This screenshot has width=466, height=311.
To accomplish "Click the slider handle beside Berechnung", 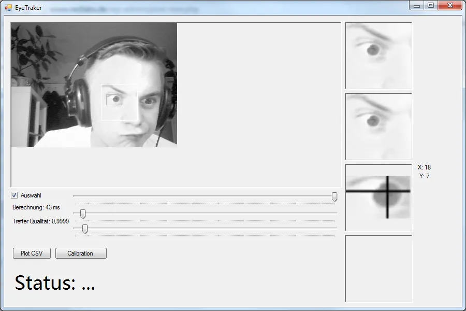I will pos(83,214).
